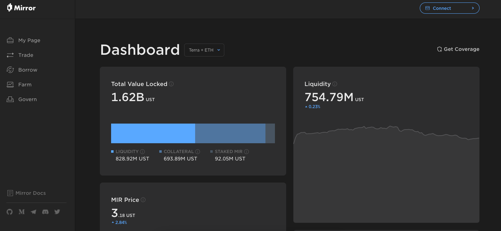Screen dimensions: 501x231
Task: Click the My Page briefcase icon
Action: (10, 40)
